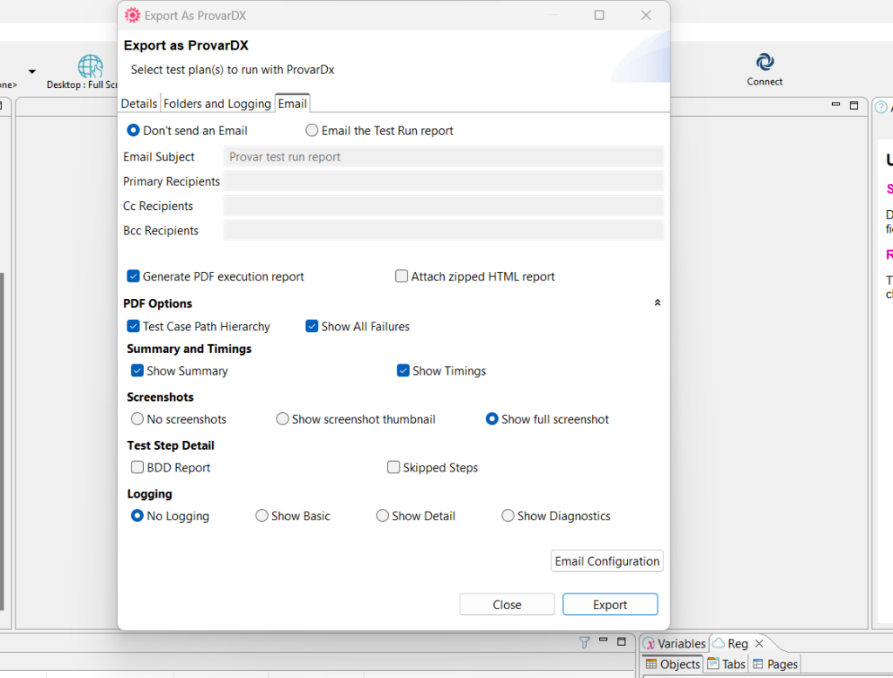Click the filter funnel icon in the bottom panel
This screenshot has height=678, width=893.
coord(584,642)
